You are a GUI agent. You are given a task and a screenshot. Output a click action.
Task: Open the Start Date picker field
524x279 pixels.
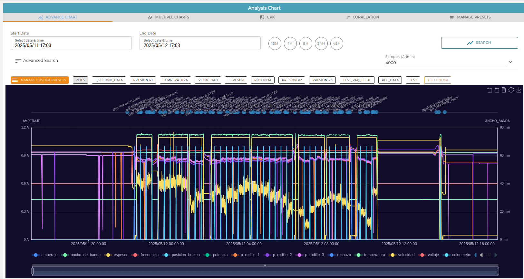[71, 43]
